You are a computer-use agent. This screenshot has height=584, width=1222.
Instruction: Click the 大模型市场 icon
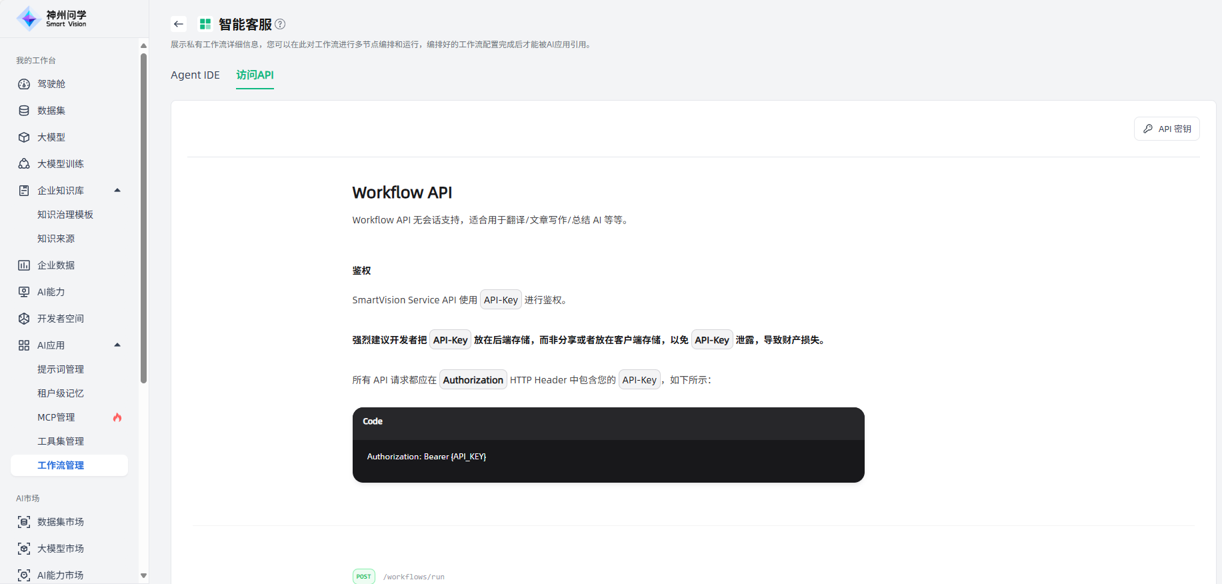(x=24, y=549)
